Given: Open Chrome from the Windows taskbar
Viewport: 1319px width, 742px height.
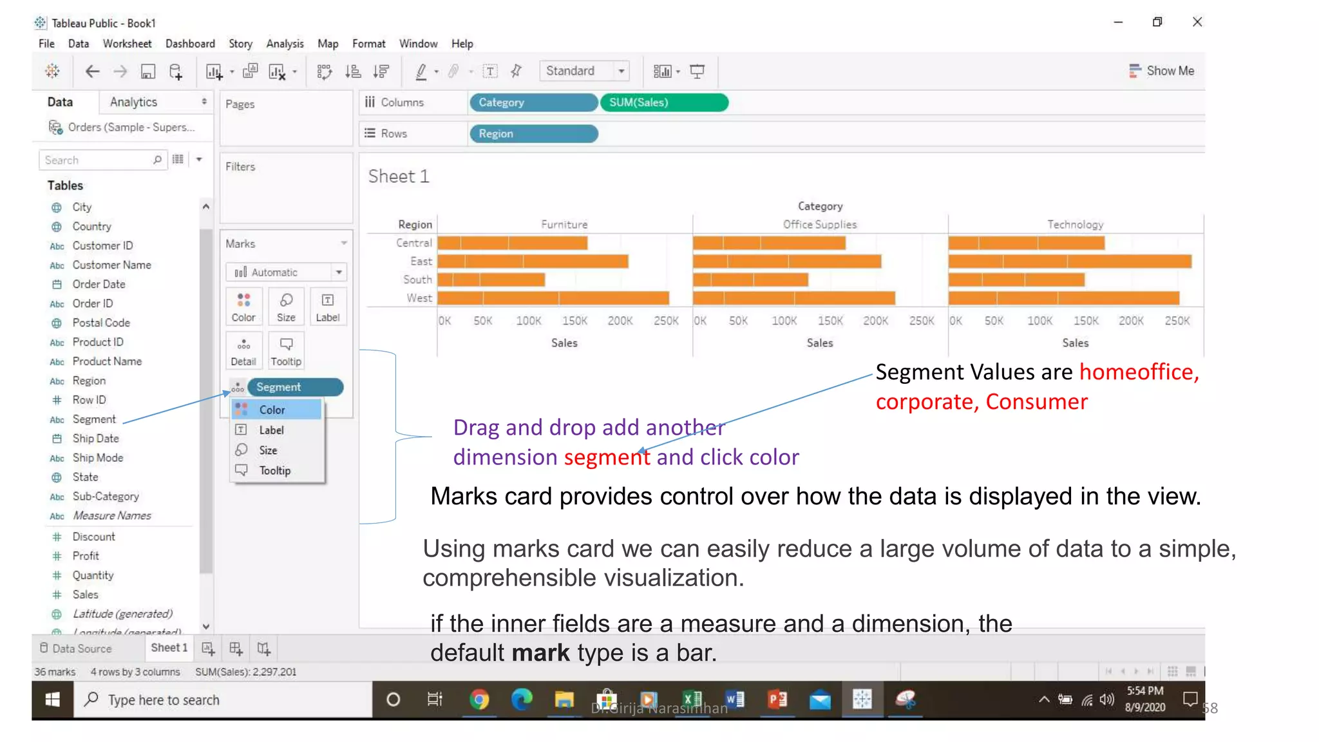Looking at the screenshot, I should [x=479, y=699].
